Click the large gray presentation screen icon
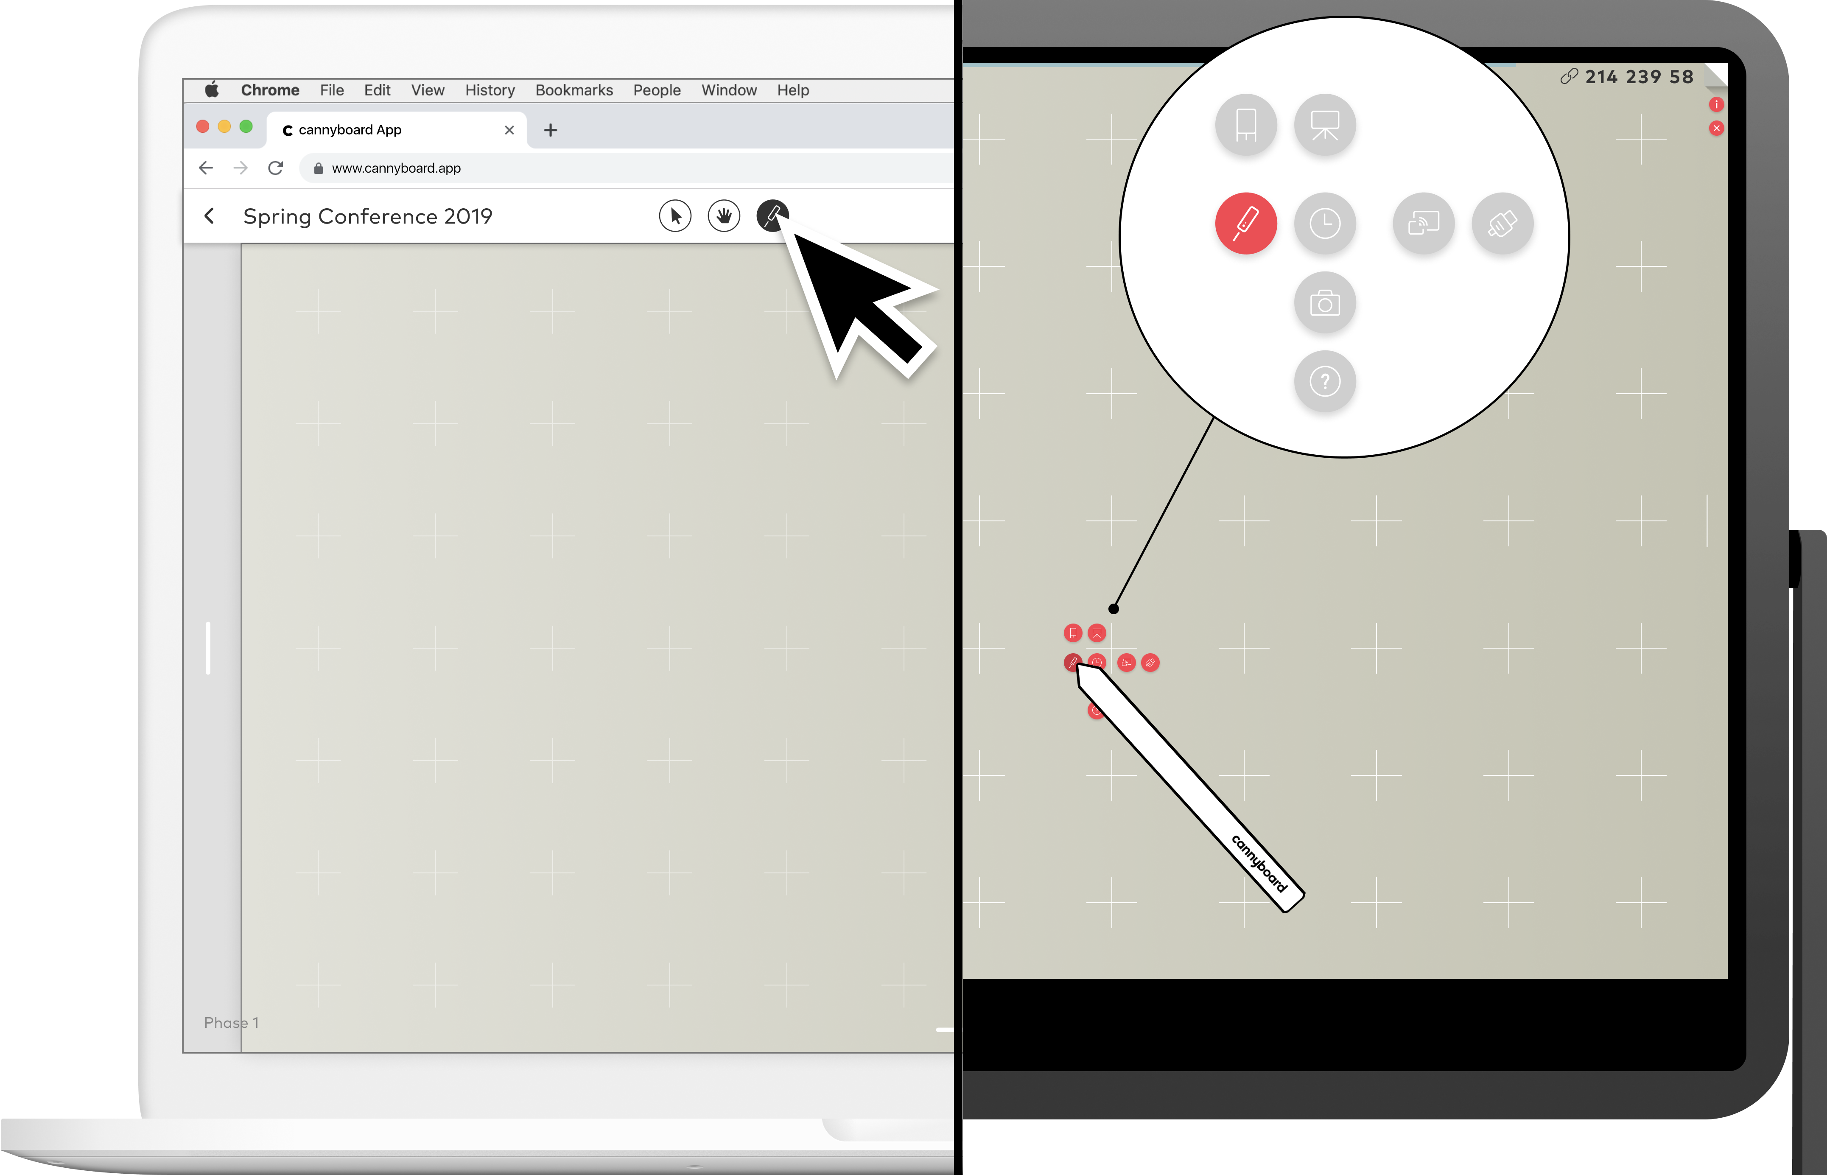The width and height of the screenshot is (1827, 1175). (x=1325, y=124)
